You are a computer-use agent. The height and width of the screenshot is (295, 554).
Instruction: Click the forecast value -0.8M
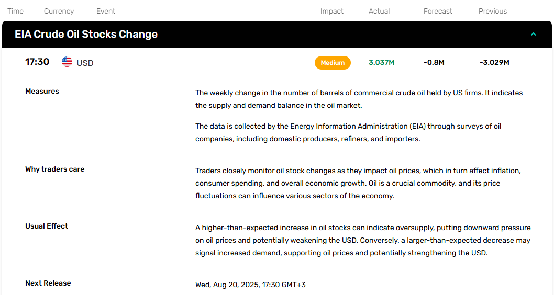(434, 62)
